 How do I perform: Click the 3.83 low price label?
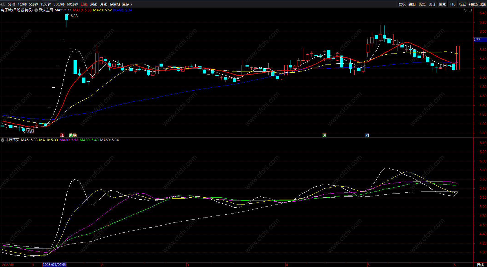(31, 132)
